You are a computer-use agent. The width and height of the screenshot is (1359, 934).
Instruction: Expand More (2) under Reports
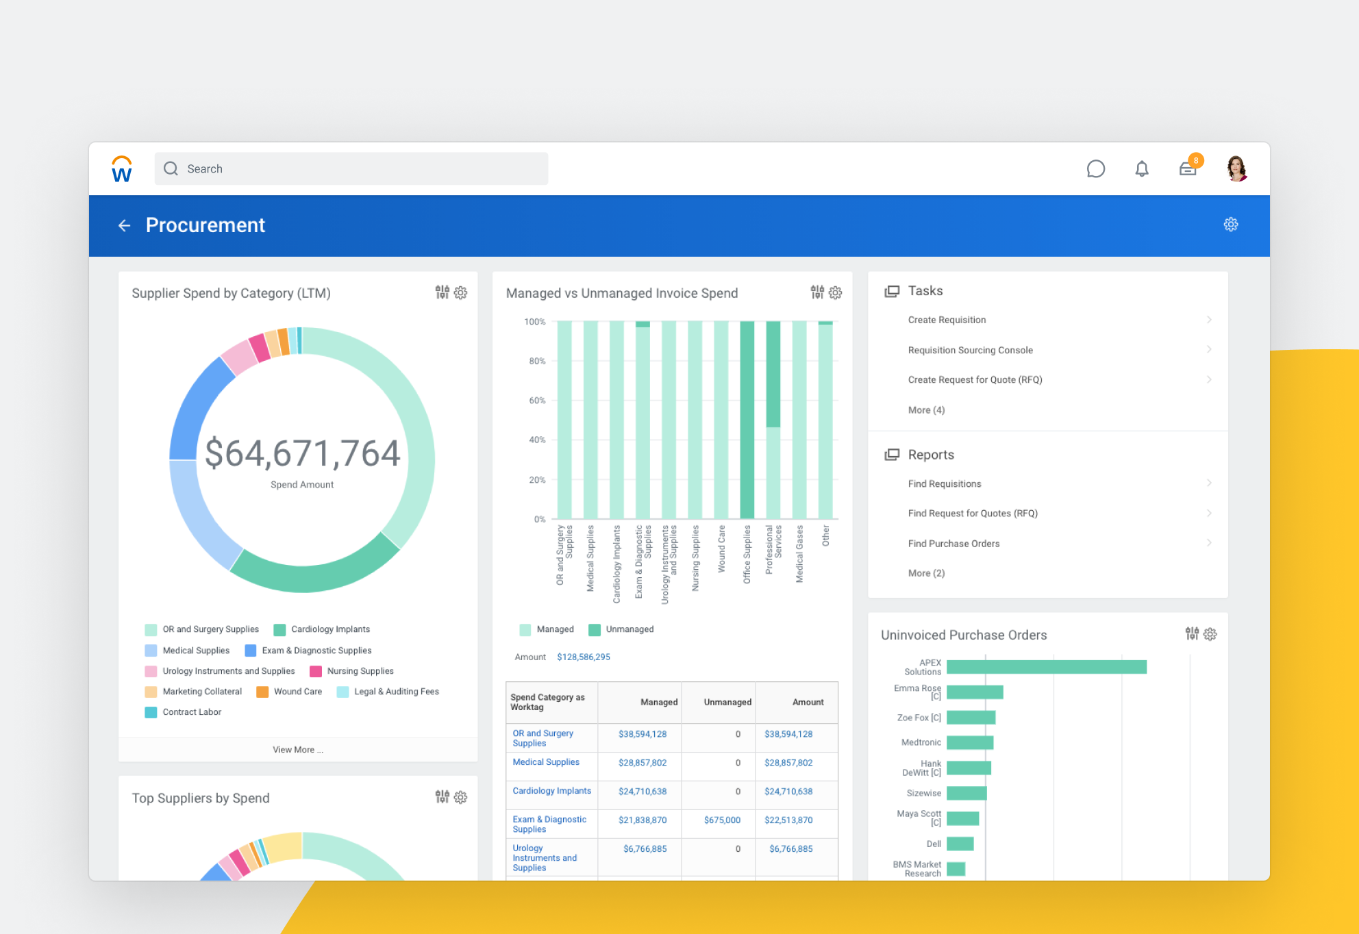(926, 572)
